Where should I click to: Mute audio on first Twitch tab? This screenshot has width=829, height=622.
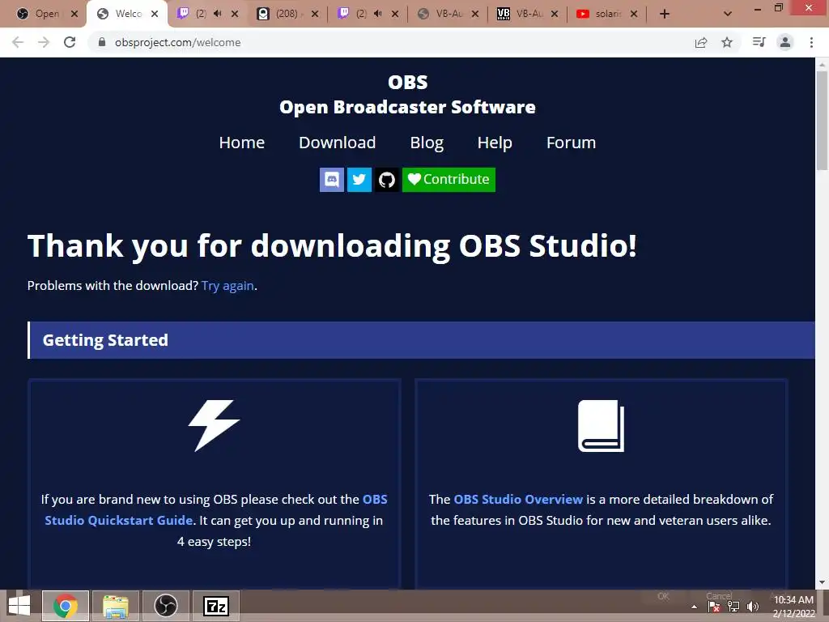pos(217,14)
